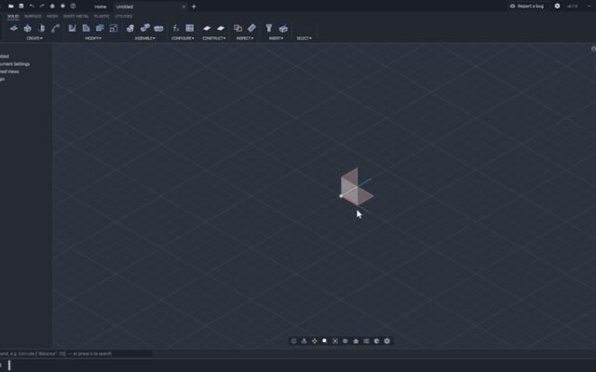
Task: Expand the ASSEMBLE dropdown menu
Action: pyautogui.click(x=145, y=38)
